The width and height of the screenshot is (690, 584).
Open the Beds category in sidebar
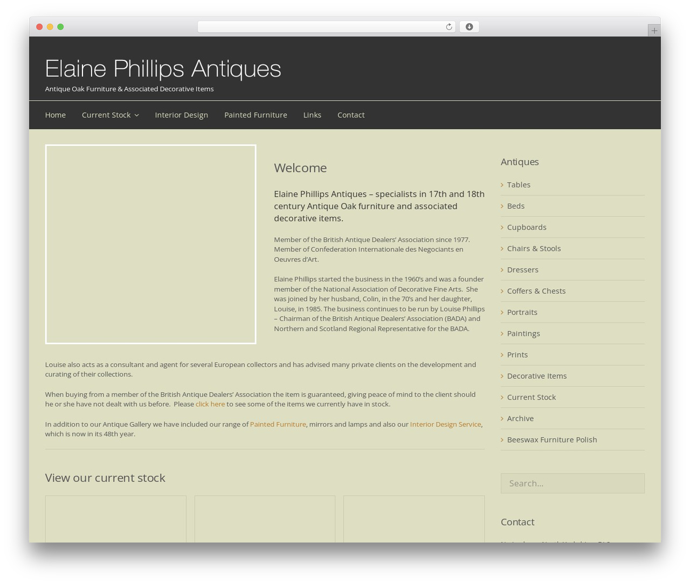coord(516,206)
